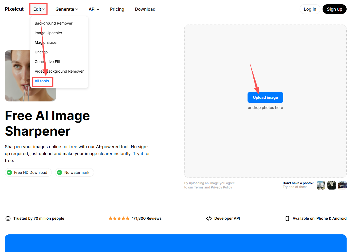
Task: Click the No watermark label
Action: click(x=77, y=172)
